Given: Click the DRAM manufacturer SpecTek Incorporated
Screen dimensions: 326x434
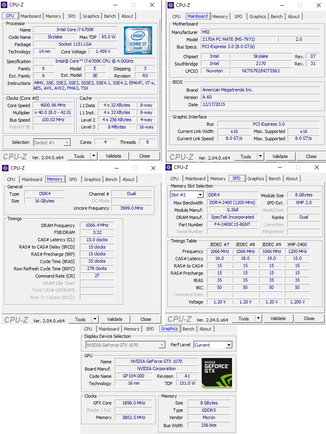Looking at the screenshot, I should [232, 217].
